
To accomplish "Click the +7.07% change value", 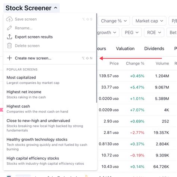I will tap(137, 110).
